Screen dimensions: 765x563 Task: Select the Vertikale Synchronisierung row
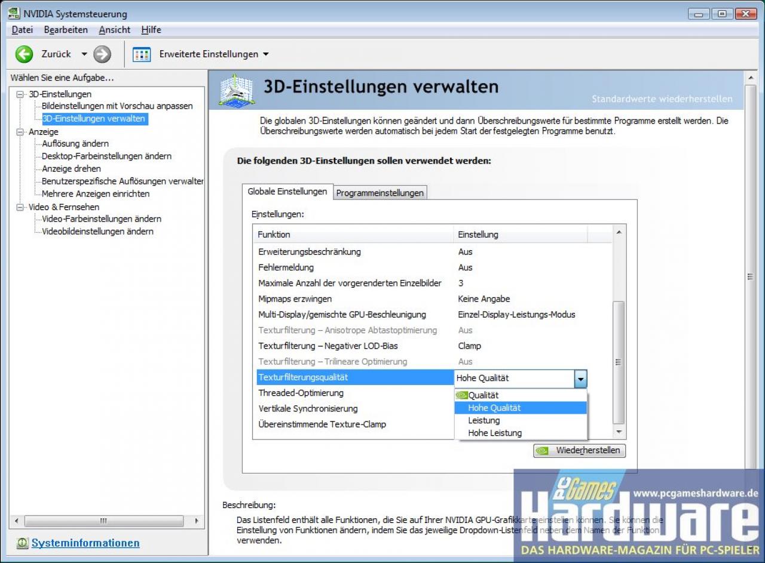355,409
